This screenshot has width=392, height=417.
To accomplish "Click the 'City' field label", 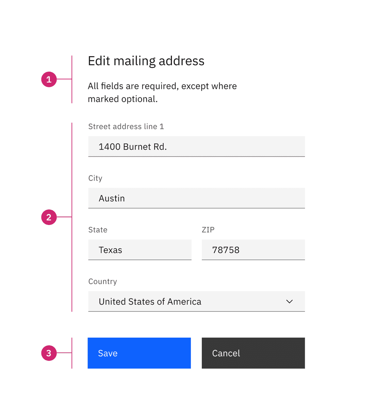I will [x=95, y=178].
